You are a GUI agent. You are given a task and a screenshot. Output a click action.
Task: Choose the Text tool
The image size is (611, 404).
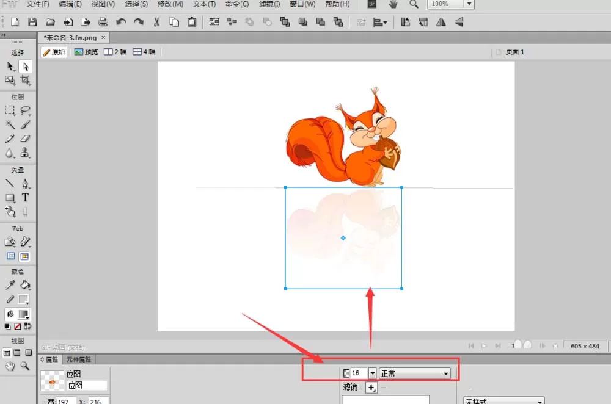25,198
